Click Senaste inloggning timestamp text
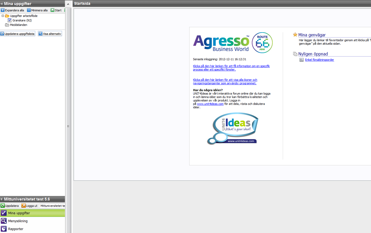 (x=219, y=59)
